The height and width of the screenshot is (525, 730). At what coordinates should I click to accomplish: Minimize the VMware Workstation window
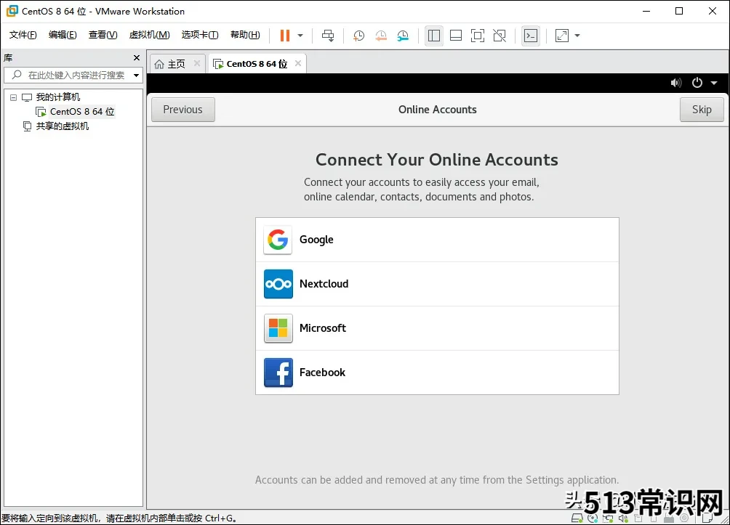coord(646,11)
